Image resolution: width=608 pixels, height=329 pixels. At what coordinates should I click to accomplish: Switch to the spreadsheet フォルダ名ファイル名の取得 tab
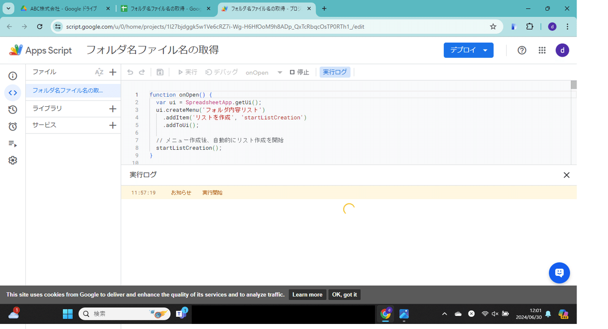coord(166,9)
